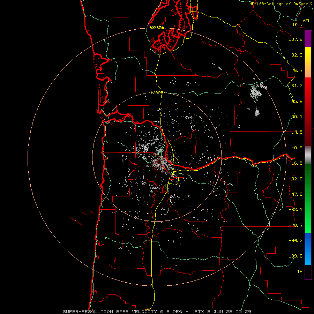Screen dimensions: 314x314
Task: Select the 92.3 velocity scale value
Action: click(297, 55)
